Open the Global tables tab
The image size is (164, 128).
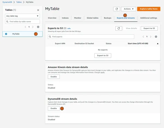tap(93, 18)
